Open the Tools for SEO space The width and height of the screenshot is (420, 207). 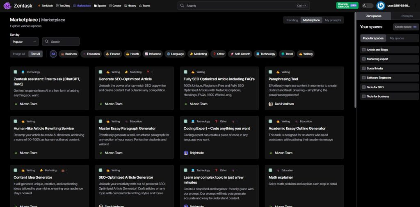390,87
